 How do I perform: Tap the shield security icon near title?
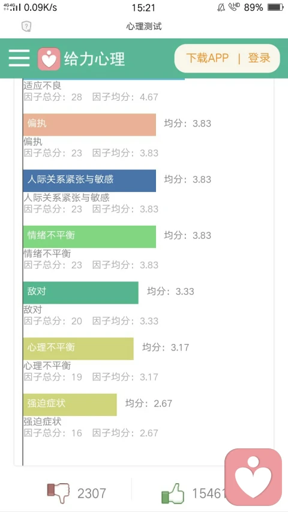26,26
